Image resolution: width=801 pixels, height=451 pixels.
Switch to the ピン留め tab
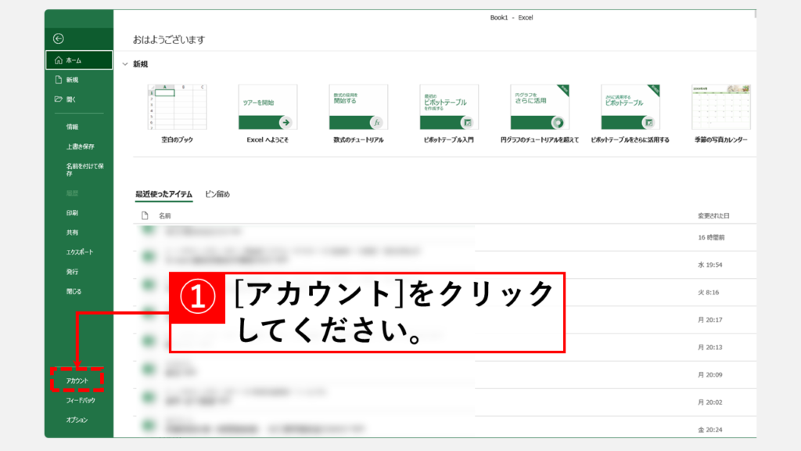pyautogui.click(x=217, y=194)
